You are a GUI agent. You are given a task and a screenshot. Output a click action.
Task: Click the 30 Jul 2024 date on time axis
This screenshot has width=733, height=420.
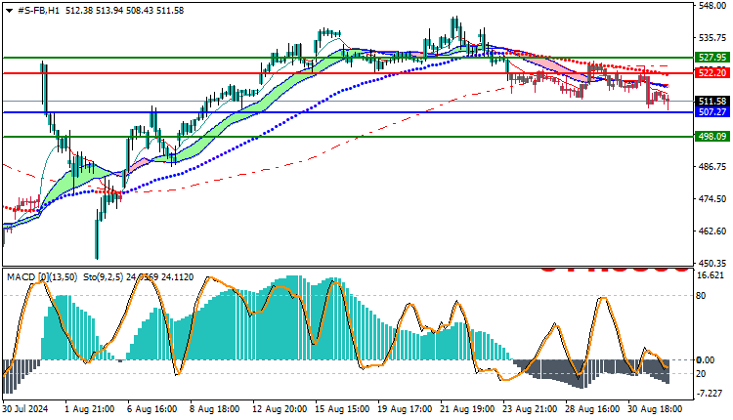26,409
